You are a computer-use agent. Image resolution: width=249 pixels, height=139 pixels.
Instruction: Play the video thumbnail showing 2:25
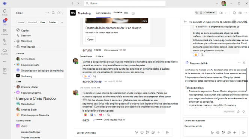[x=117, y=21]
